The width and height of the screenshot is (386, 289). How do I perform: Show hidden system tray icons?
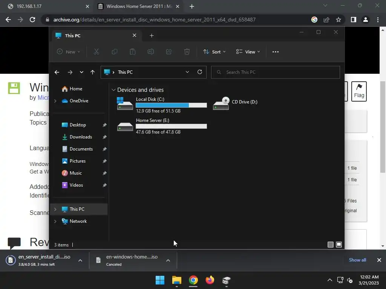coord(330,280)
